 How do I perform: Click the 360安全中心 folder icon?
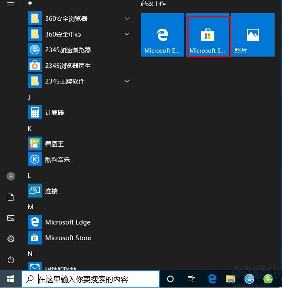[35, 34]
